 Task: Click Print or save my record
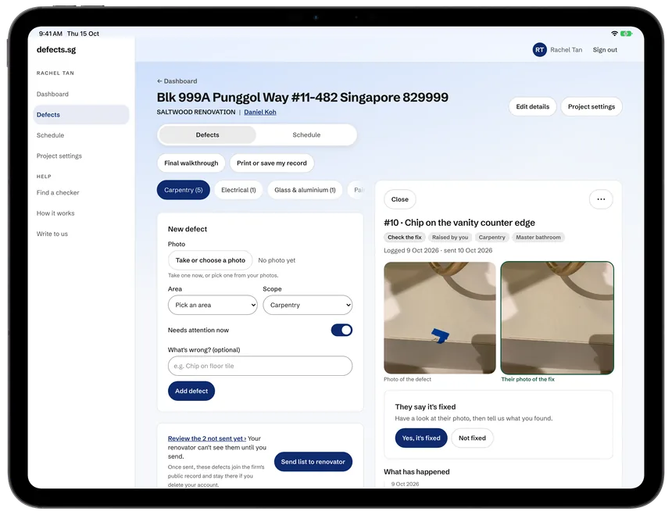(x=272, y=163)
